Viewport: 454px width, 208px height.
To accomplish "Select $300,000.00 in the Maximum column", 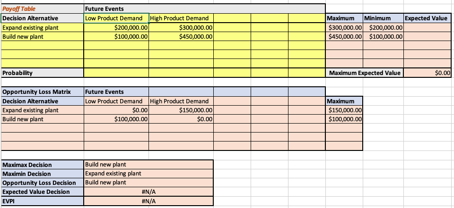I will [344, 28].
